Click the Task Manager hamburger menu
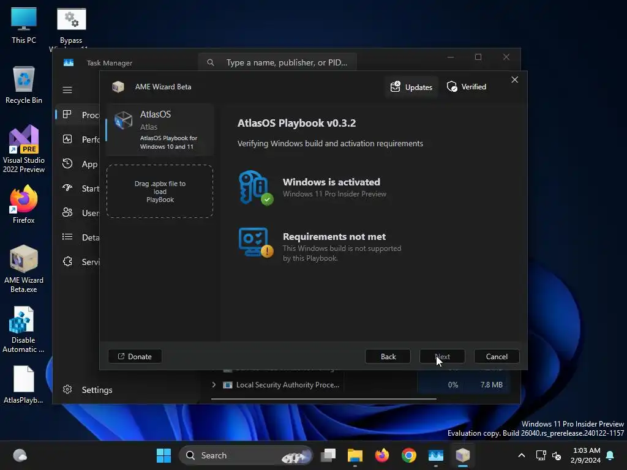The image size is (627, 470). point(67,90)
